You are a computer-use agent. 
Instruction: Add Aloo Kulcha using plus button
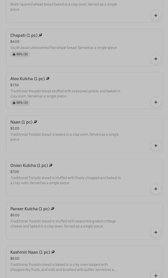pyautogui.click(x=156, y=102)
